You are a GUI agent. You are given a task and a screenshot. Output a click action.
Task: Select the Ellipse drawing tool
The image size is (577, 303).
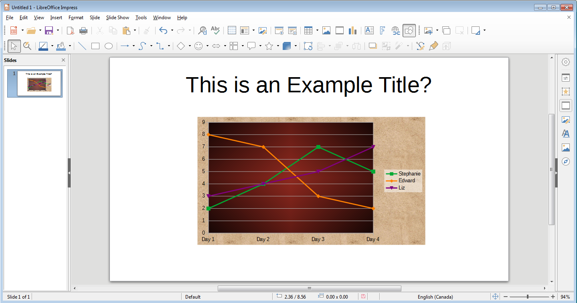(x=109, y=46)
